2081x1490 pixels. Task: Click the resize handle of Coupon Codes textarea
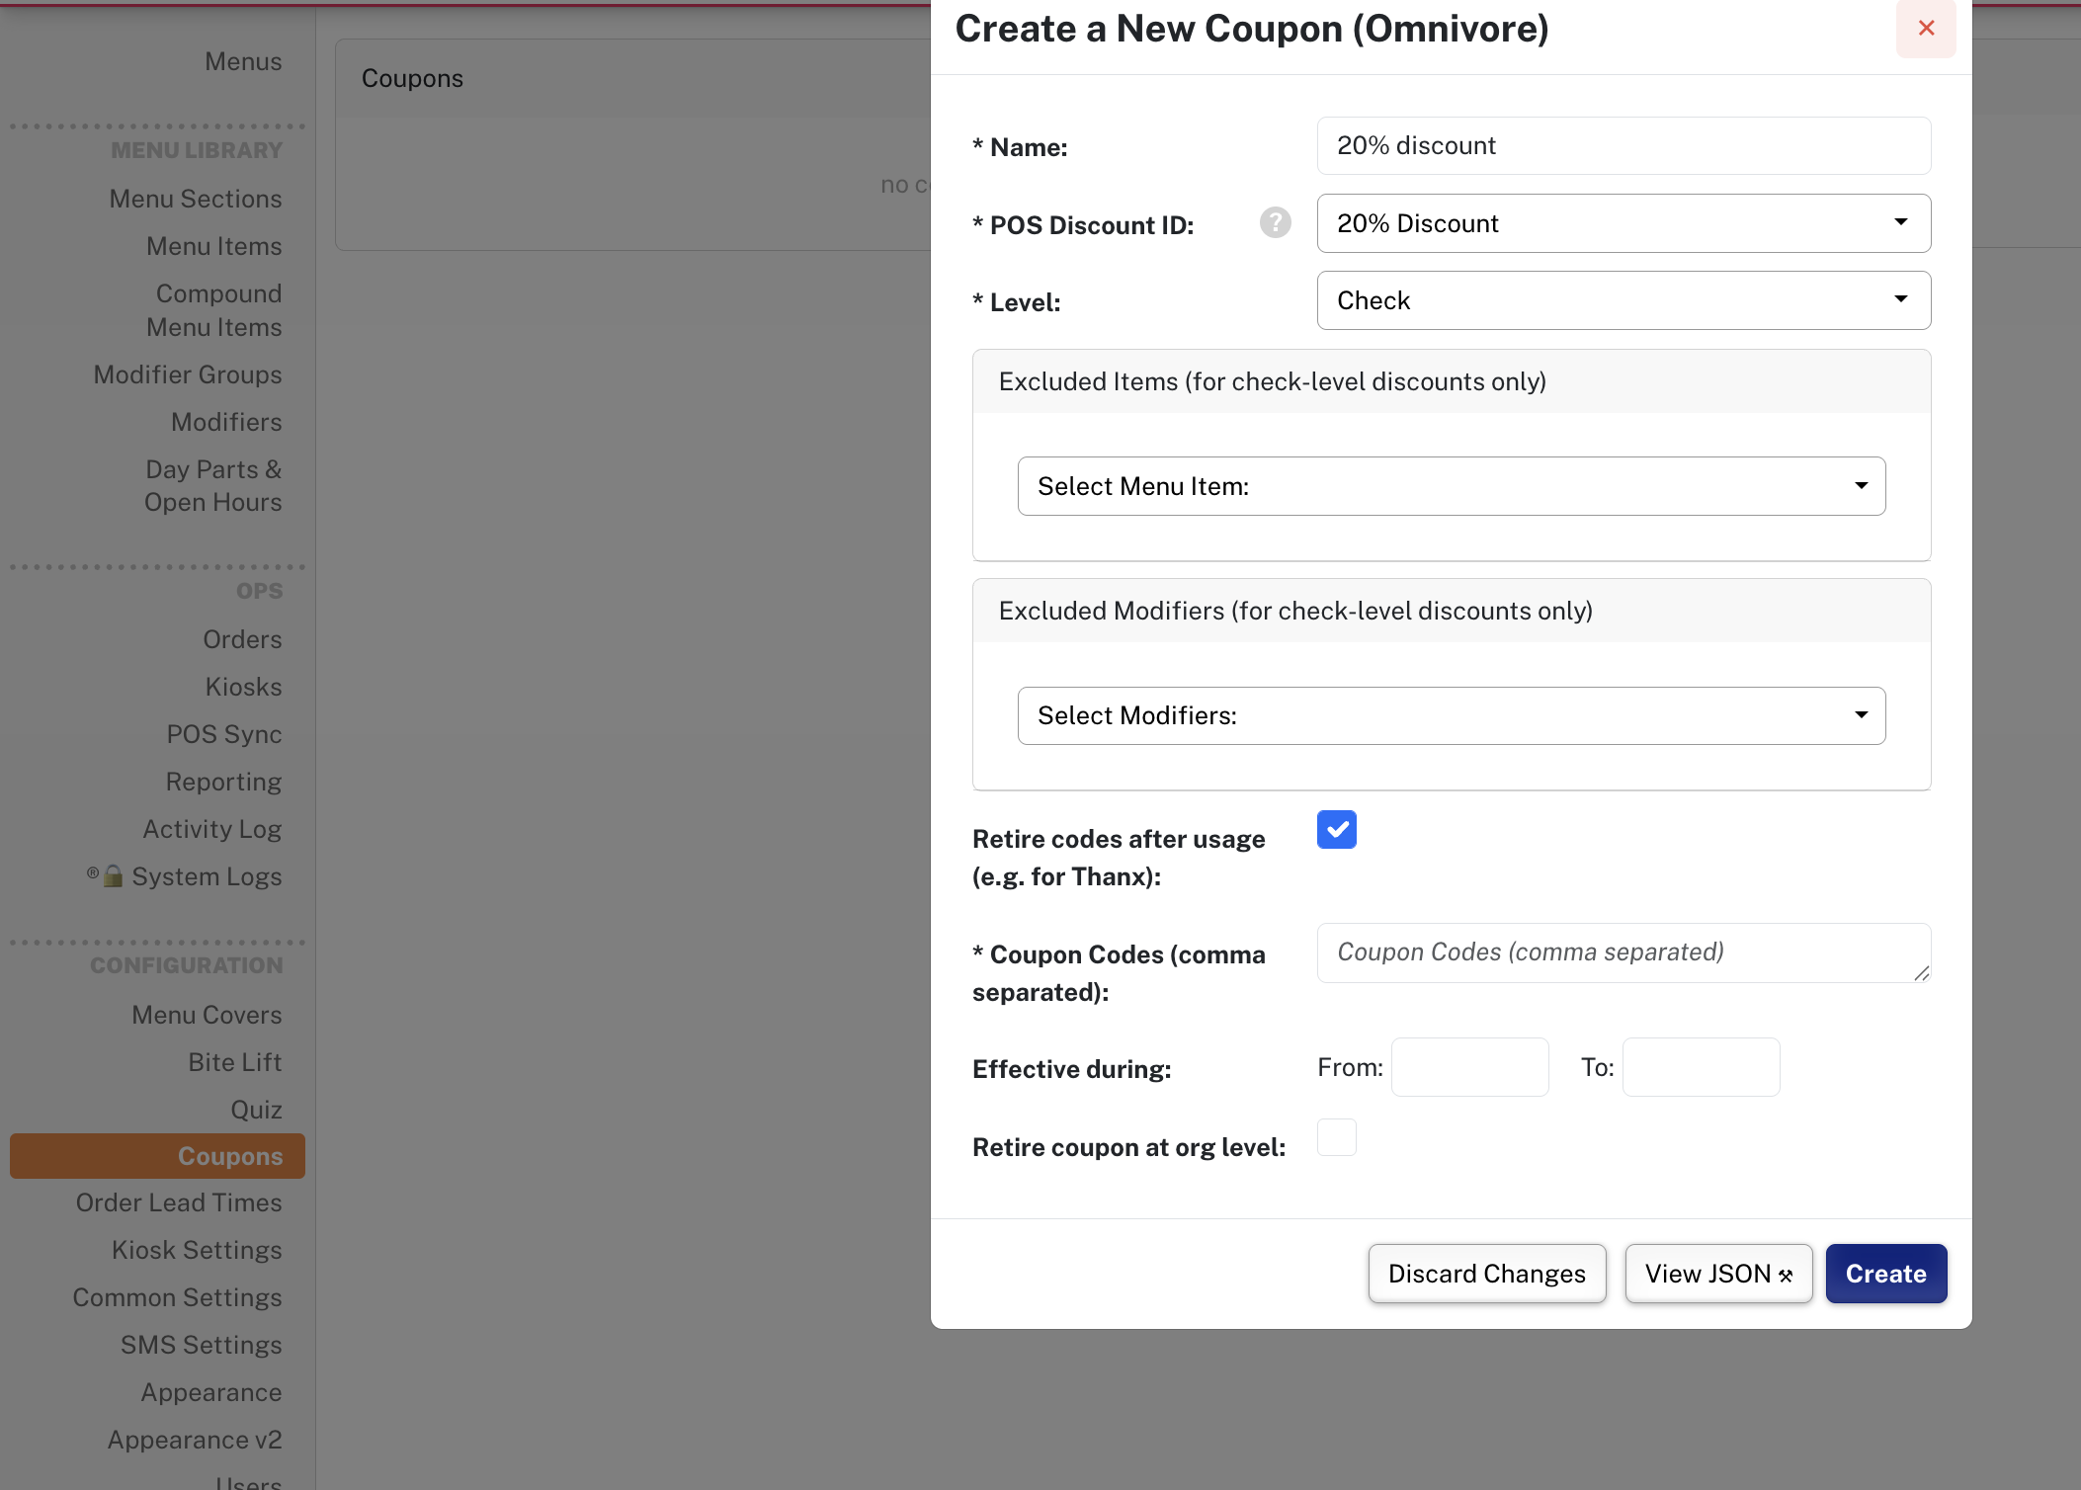pyautogui.click(x=1921, y=973)
